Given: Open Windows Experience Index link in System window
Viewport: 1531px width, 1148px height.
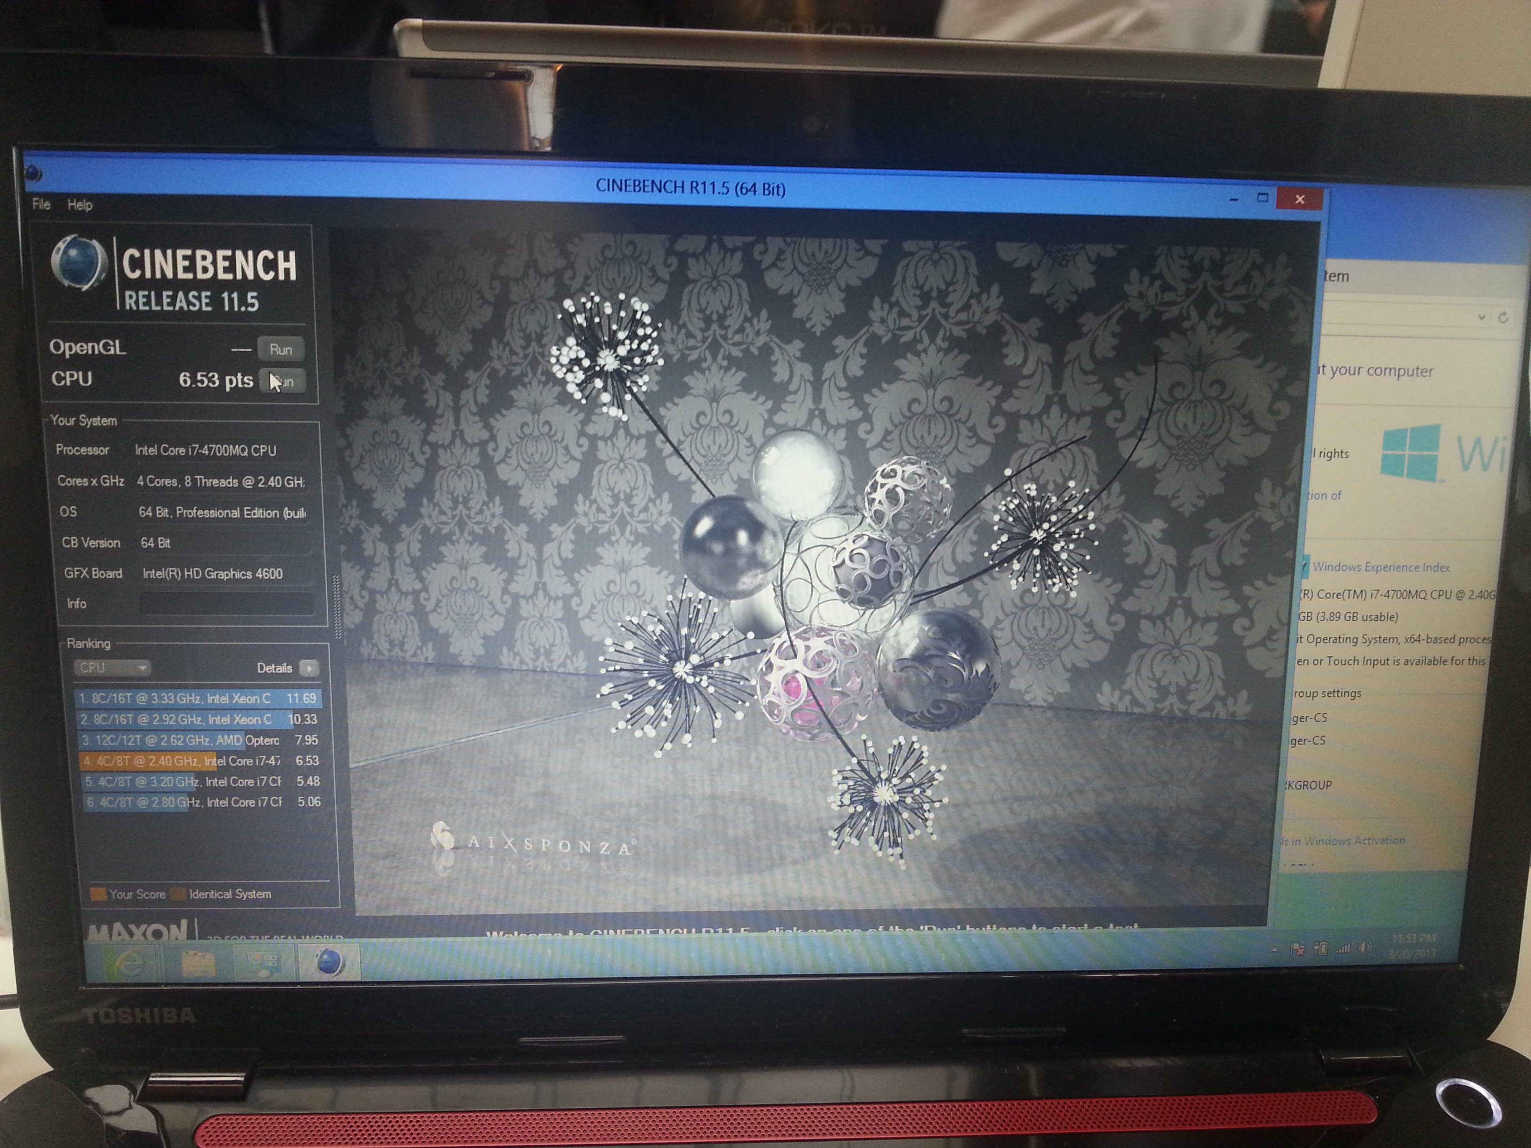Looking at the screenshot, I should (x=1381, y=567).
